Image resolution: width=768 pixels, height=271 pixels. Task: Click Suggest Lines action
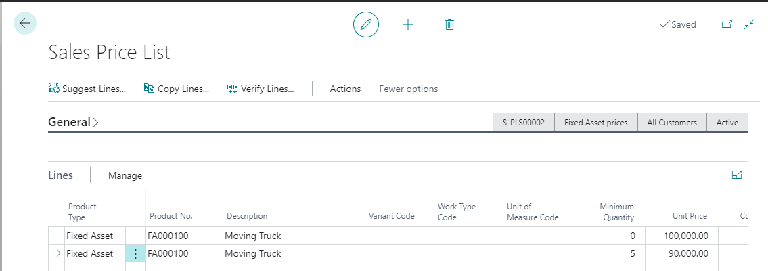tap(87, 89)
